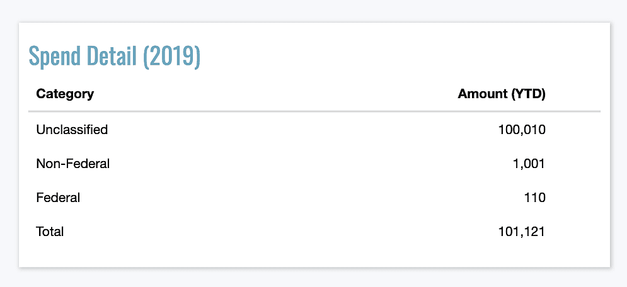This screenshot has height=287, width=627.
Task: Click the header divider line under Category
Action: 314,111
